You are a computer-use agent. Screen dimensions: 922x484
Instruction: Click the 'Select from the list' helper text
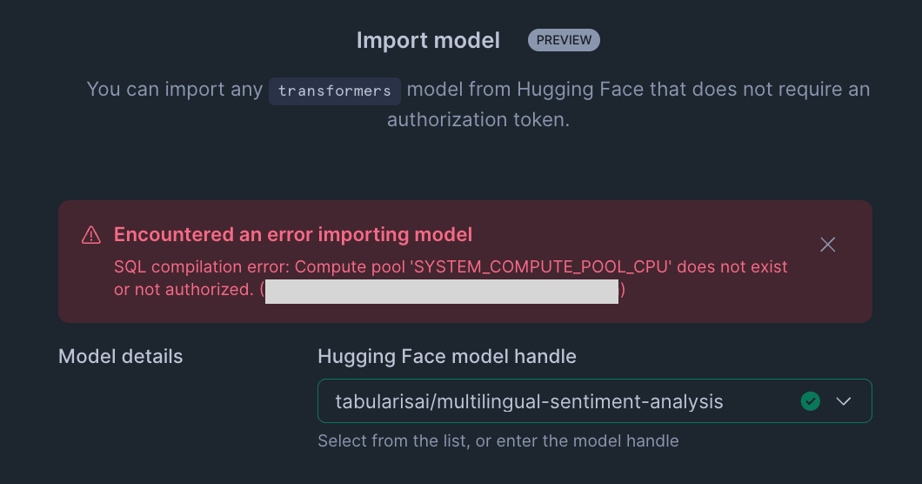[x=498, y=440]
